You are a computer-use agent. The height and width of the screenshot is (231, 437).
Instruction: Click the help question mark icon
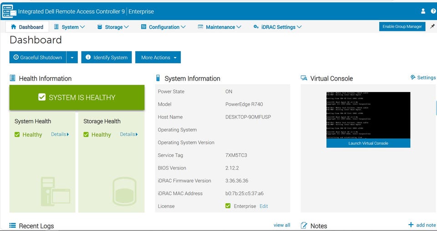433,11
